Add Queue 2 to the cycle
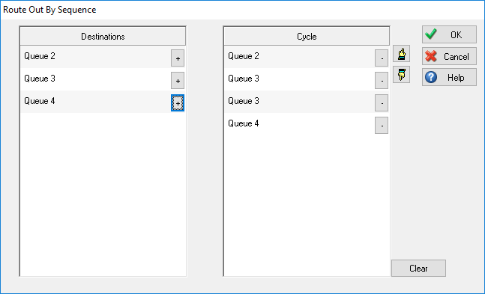485x294 pixels. [x=178, y=58]
